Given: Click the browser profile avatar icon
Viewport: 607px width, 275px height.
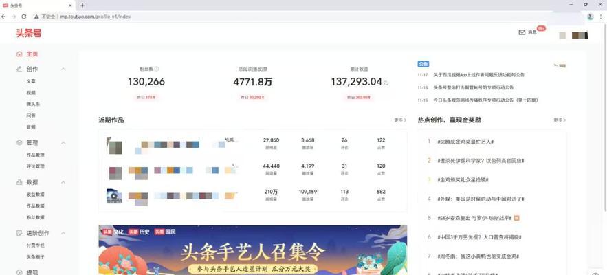Looking at the screenshot, I should point(591,16).
